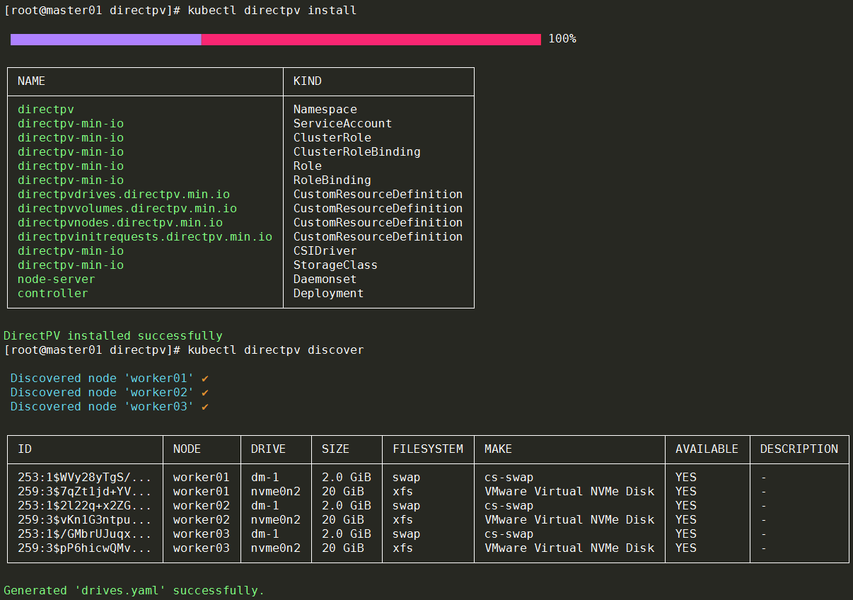The height and width of the screenshot is (600, 853).
Task: Click the node-server resource name
Action: click(x=56, y=279)
